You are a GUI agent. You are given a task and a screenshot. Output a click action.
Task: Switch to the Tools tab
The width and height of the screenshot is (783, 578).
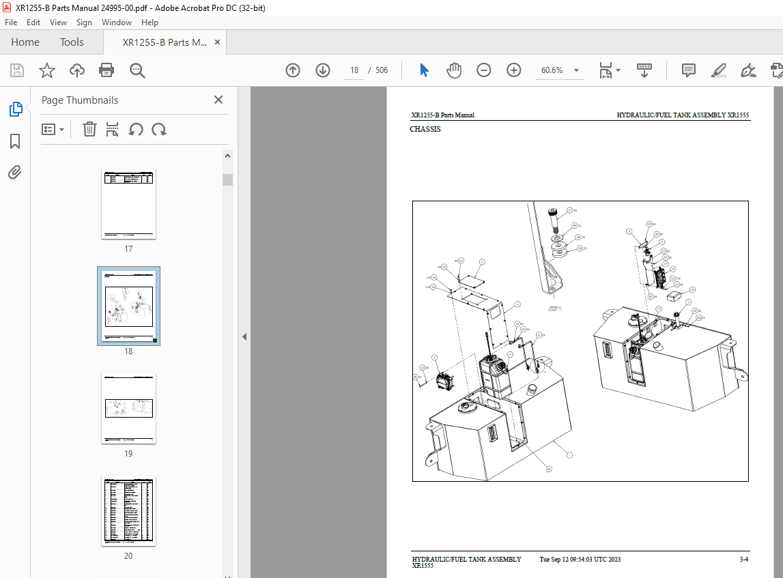72,42
